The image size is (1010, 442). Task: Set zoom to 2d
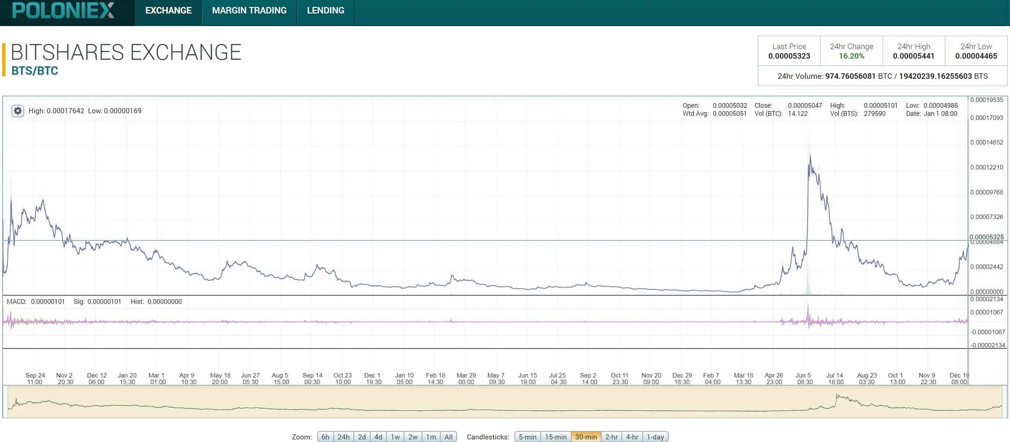click(362, 437)
